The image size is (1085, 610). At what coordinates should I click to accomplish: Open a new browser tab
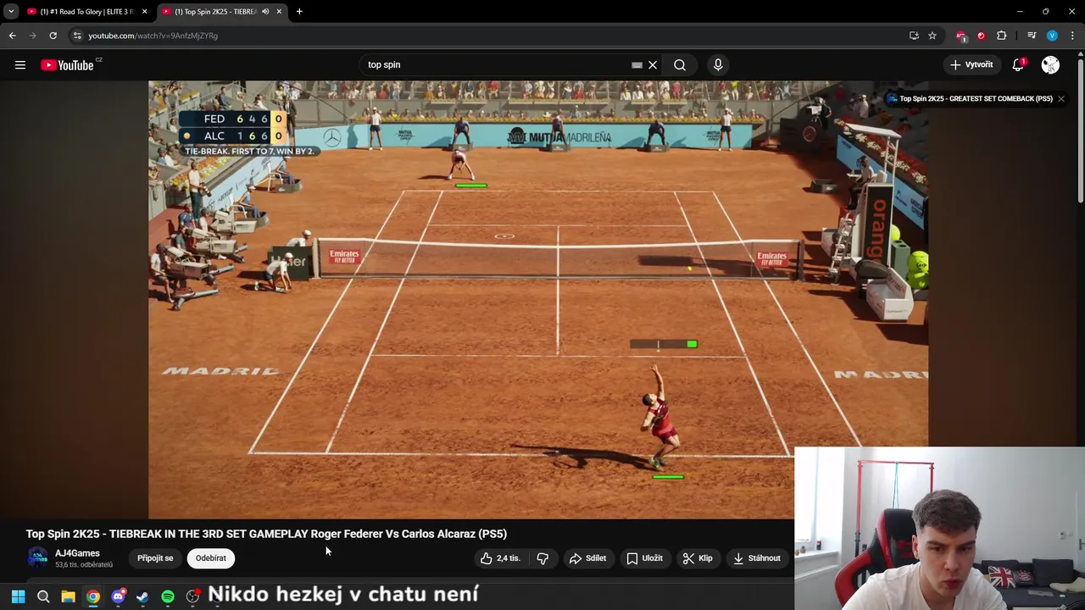click(299, 11)
